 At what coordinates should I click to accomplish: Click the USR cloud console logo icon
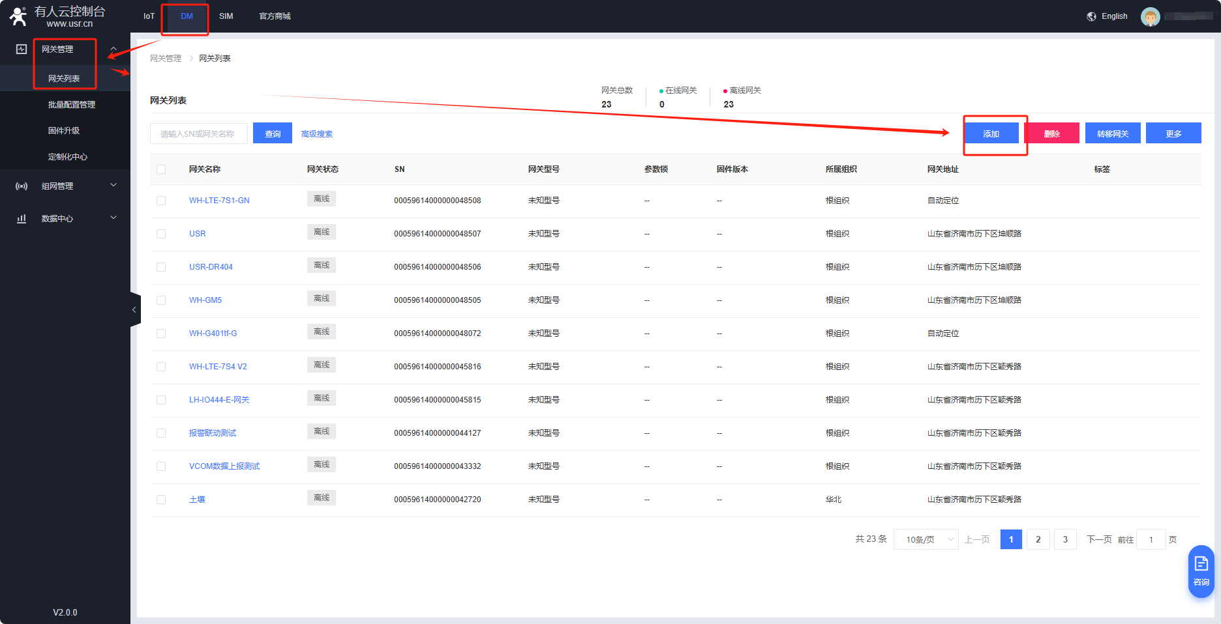(x=18, y=16)
